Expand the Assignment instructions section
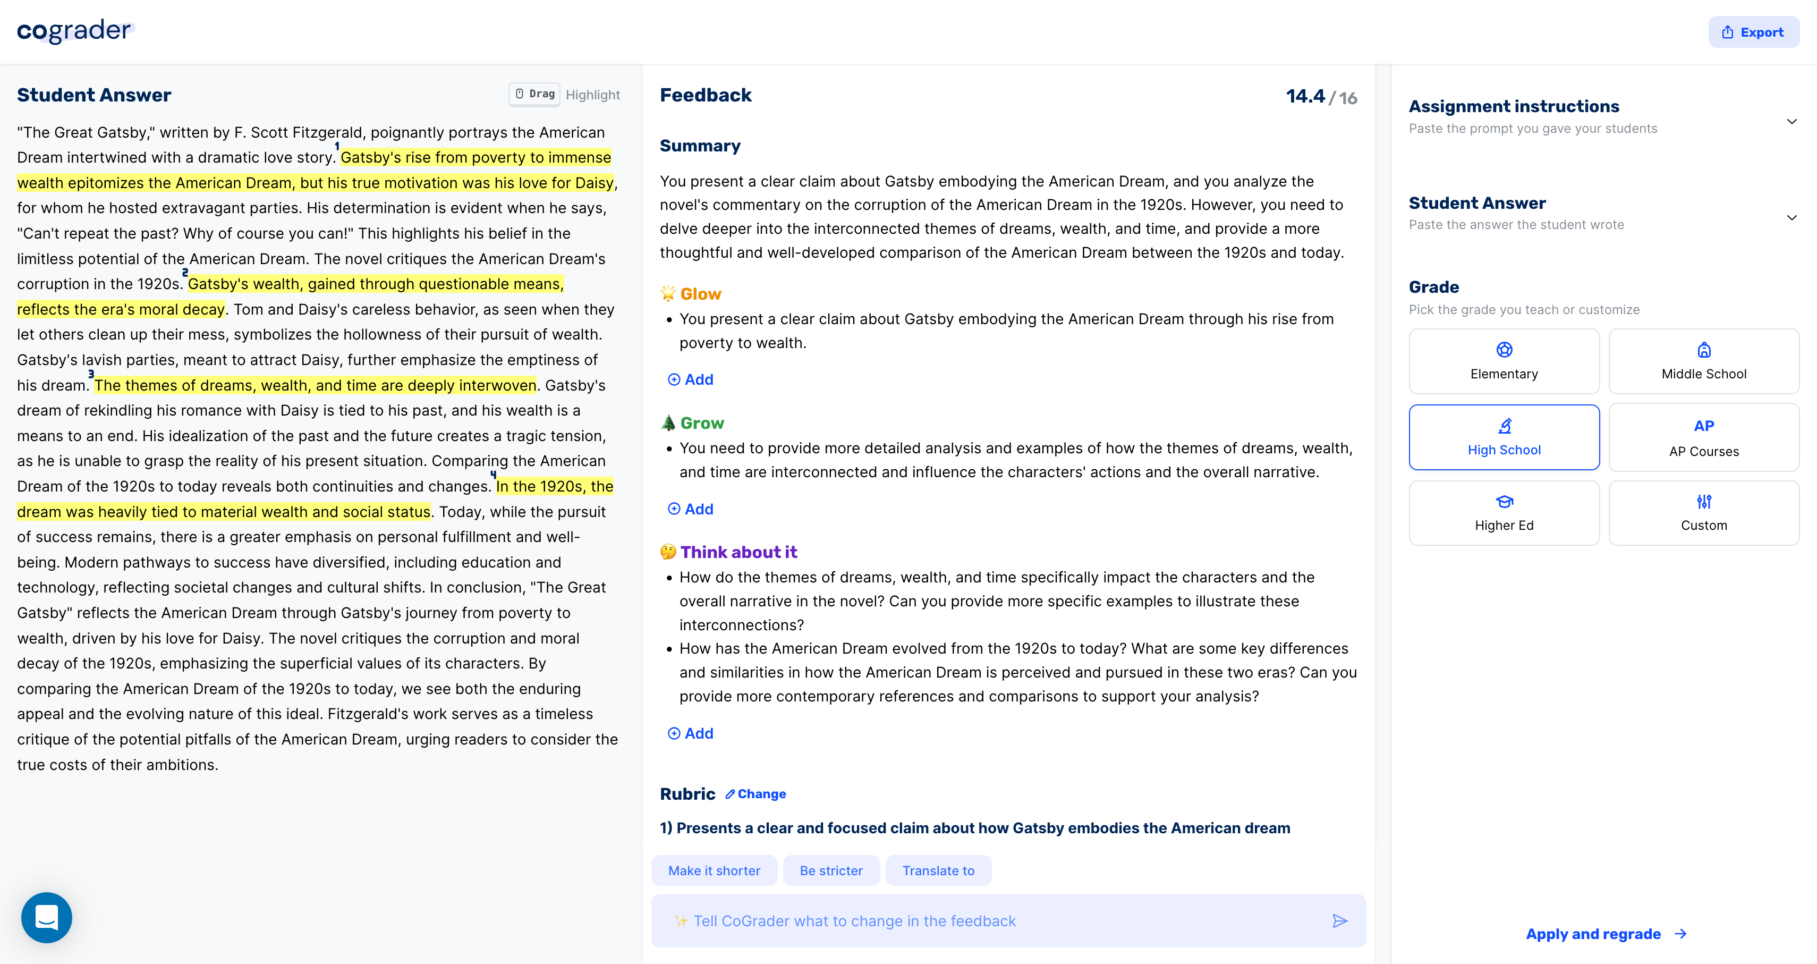The width and height of the screenshot is (1817, 964). 1791,121
